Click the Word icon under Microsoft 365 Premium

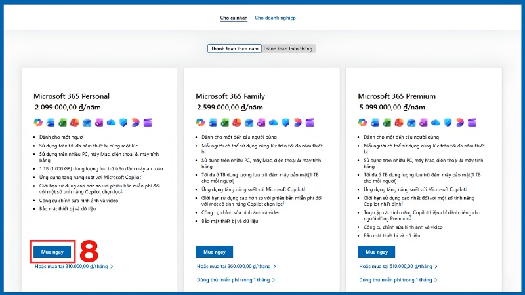375,123
